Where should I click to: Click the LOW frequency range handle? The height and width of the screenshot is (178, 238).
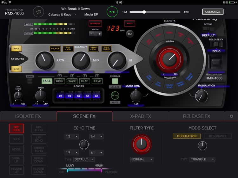68,171
